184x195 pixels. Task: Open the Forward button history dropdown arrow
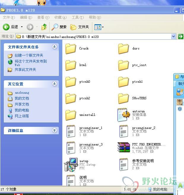(x=37, y=27)
